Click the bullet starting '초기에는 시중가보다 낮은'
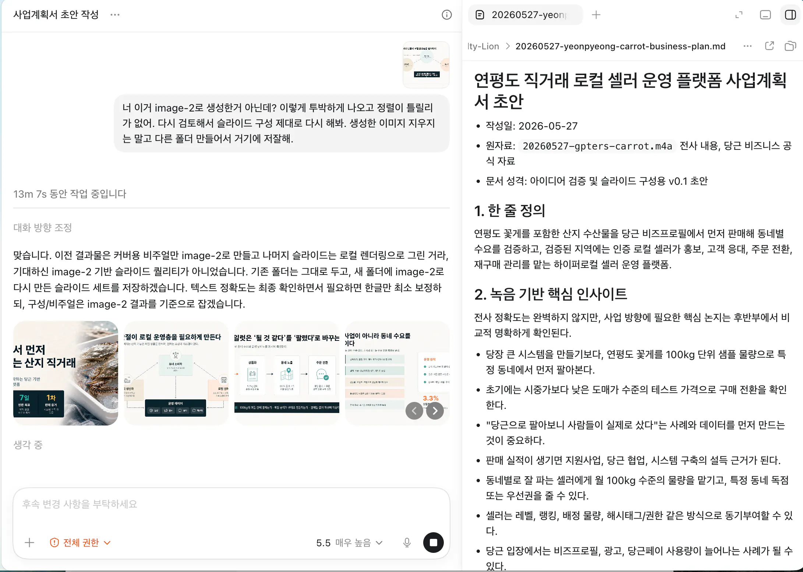The width and height of the screenshot is (803, 572). tap(636, 397)
